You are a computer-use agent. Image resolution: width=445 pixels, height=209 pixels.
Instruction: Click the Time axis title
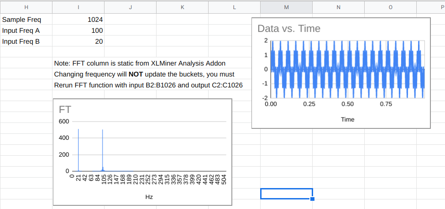(x=347, y=119)
